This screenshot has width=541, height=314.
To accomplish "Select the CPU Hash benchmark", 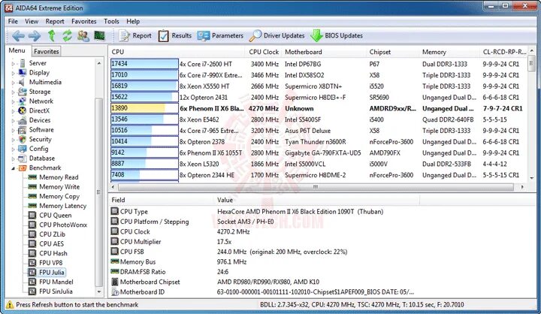I will pos(53,253).
